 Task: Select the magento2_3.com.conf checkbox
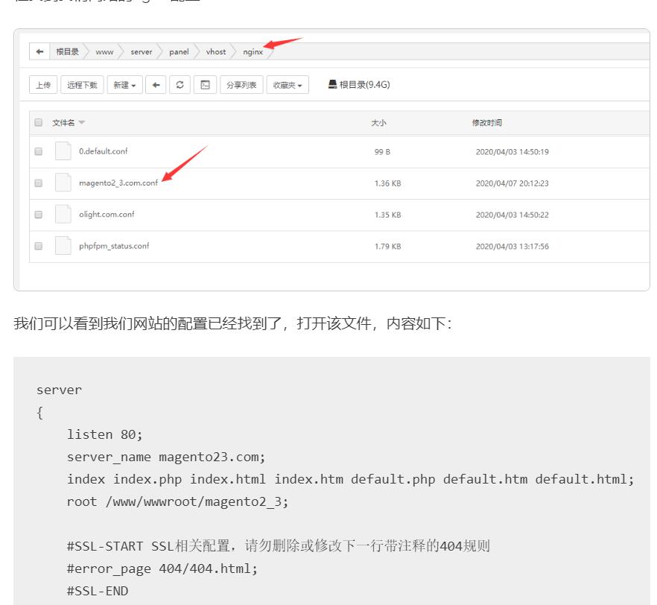click(39, 183)
